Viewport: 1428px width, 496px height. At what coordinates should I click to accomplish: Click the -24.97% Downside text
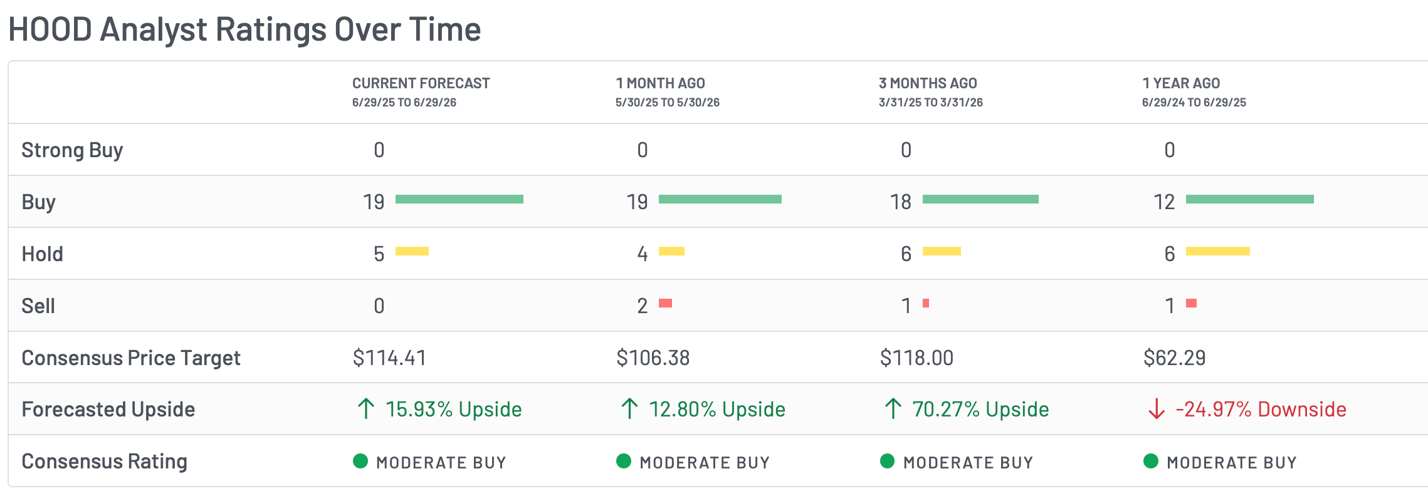click(1261, 410)
